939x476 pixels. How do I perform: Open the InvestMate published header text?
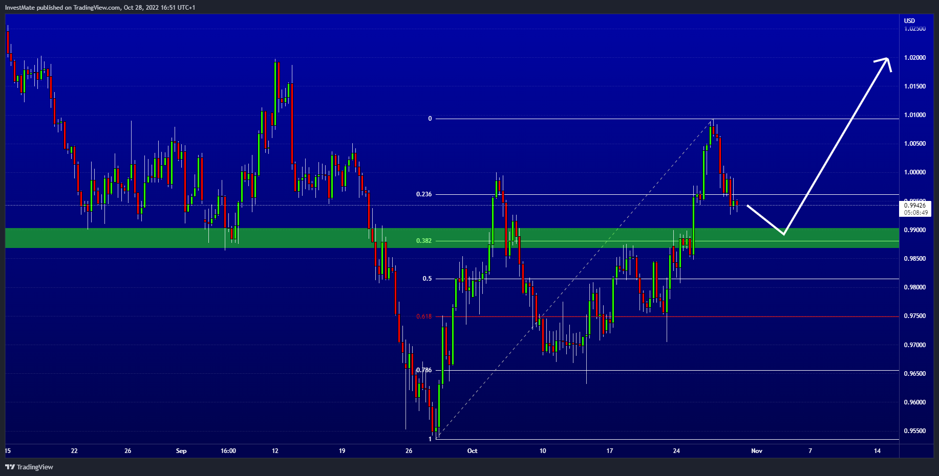(100, 7)
